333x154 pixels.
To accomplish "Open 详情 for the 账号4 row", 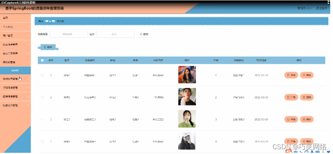I will 291,141.
